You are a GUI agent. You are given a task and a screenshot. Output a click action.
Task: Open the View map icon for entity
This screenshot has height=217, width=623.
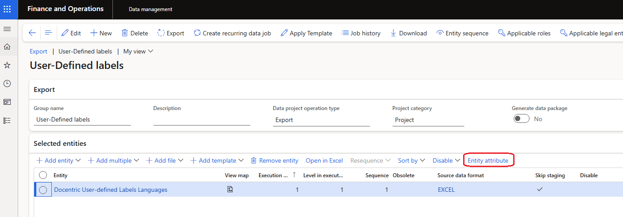click(230, 190)
